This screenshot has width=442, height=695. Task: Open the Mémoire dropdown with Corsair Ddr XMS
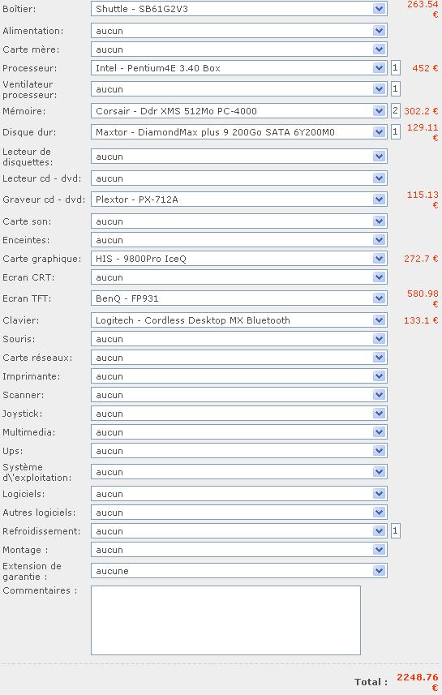pyautogui.click(x=239, y=111)
